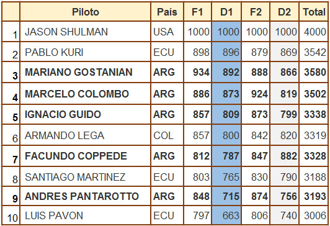Image resolution: width=330 pixels, height=226 pixels.
Task: Select FACUNDO COPPEDE's D2 score 882
Action: click(285, 156)
